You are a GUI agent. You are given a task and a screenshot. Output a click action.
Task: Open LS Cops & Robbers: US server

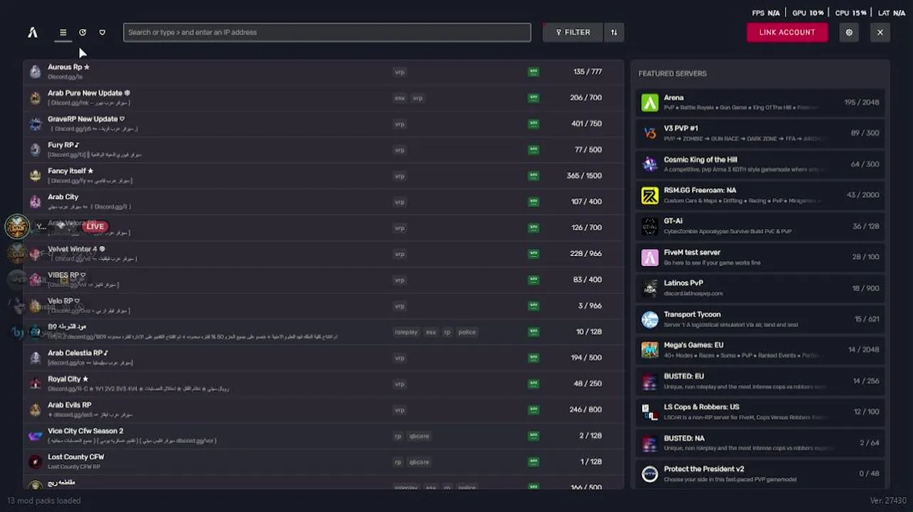[759, 412]
